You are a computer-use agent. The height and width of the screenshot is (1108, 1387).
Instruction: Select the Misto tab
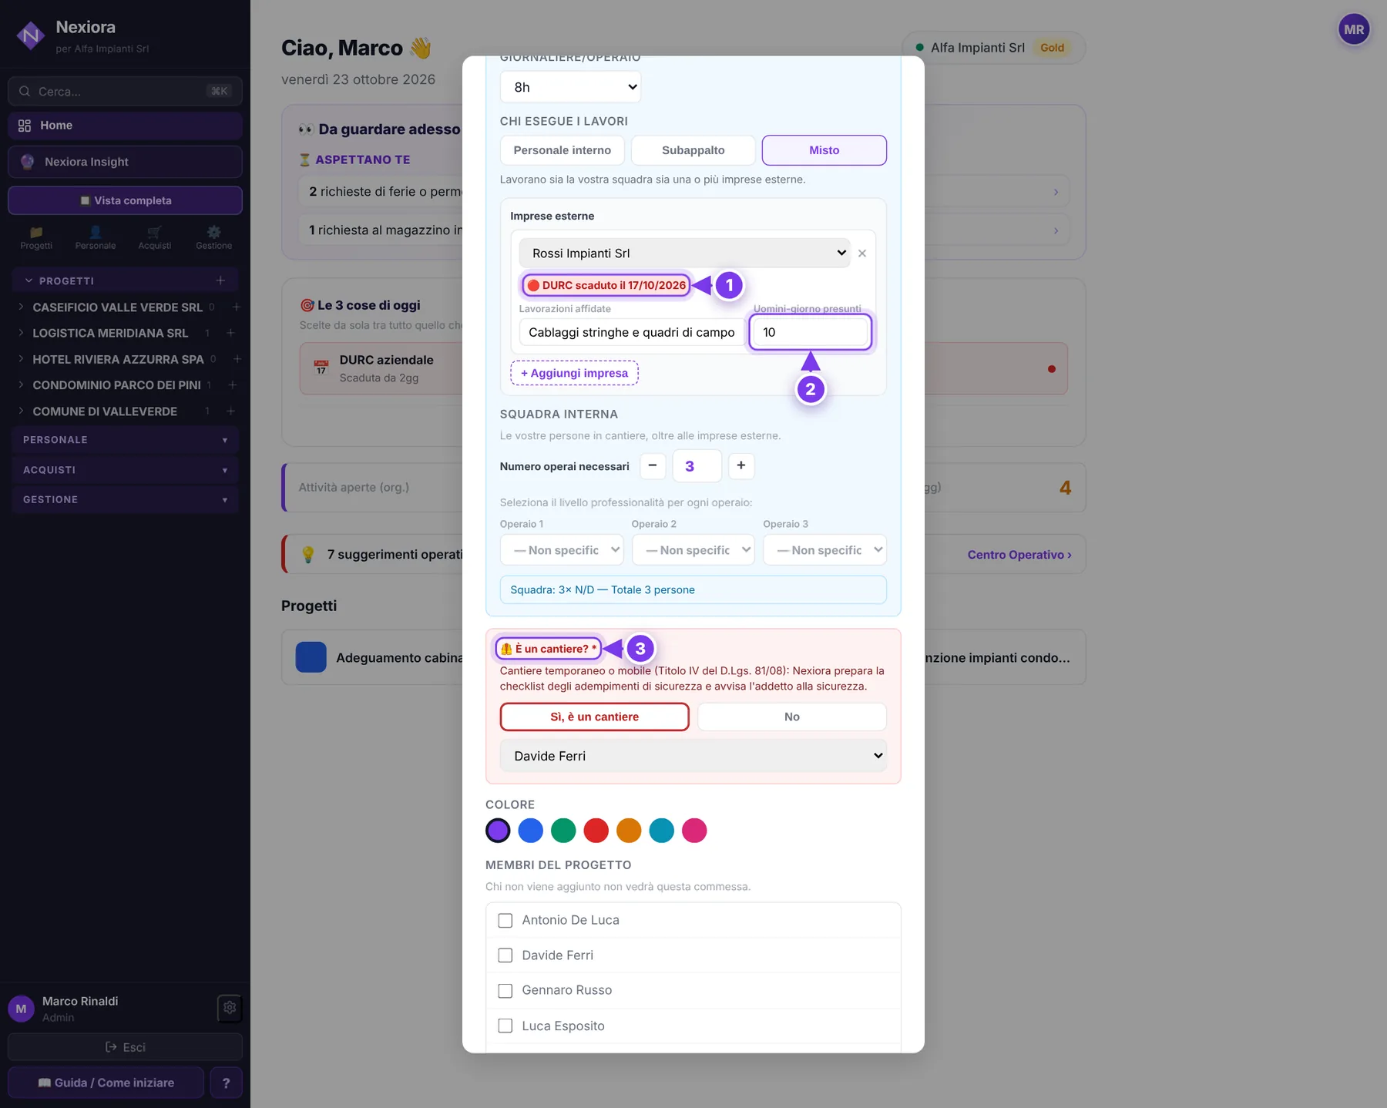point(824,150)
